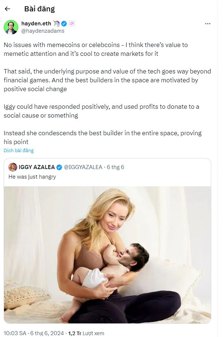Open hayden.eth profile avatar

pos(11,27)
